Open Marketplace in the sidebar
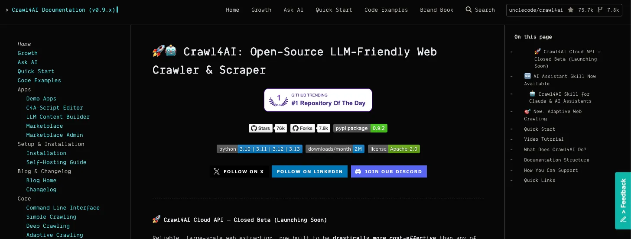 click(45, 126)
